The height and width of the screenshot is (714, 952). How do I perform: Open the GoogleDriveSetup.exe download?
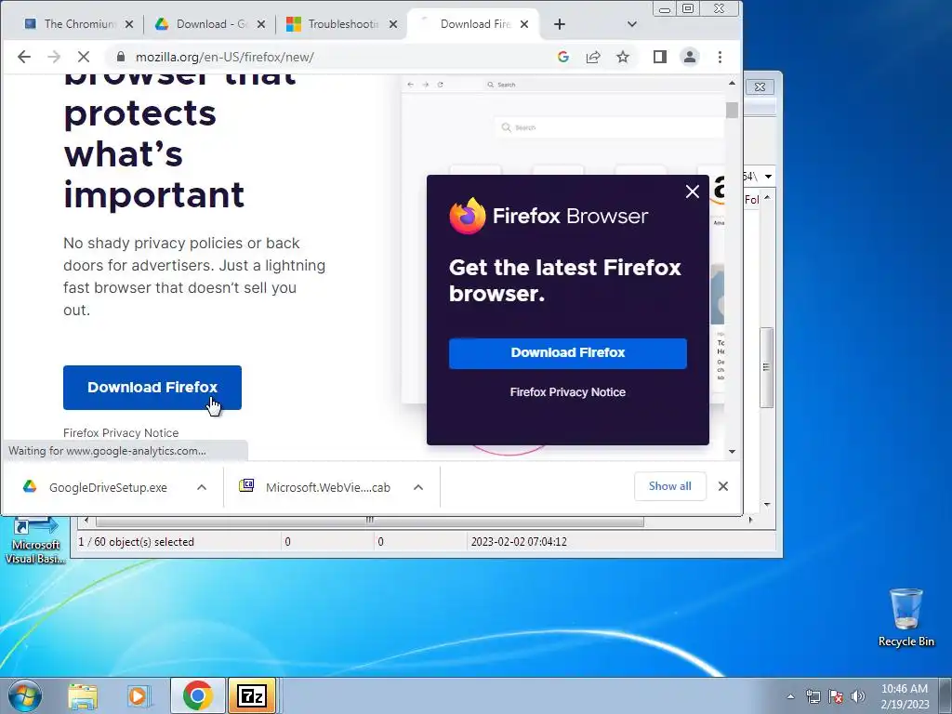108,487
